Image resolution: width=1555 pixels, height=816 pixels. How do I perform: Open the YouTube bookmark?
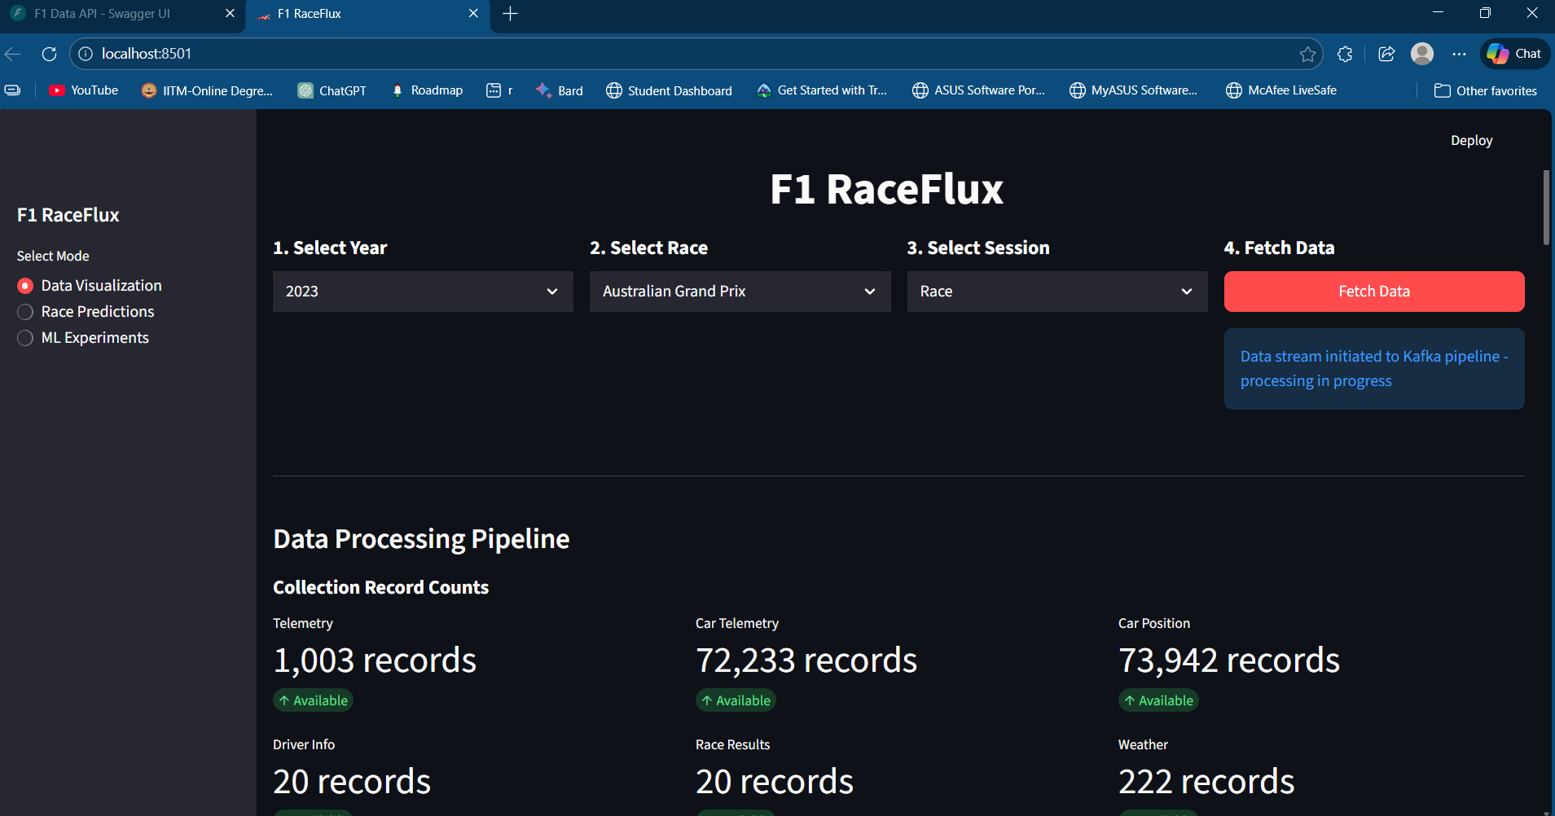84,90
